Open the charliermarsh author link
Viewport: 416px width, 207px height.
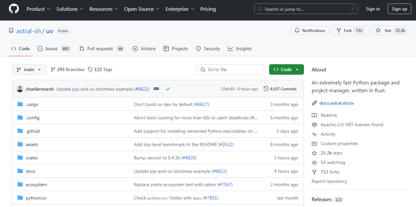coord(40,89)
